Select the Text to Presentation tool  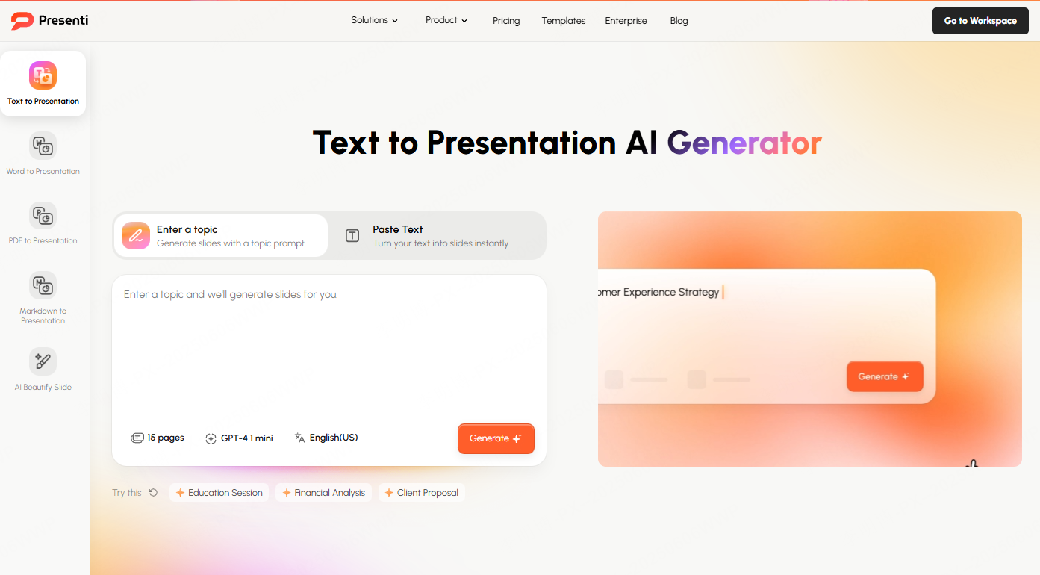[43, 83]
